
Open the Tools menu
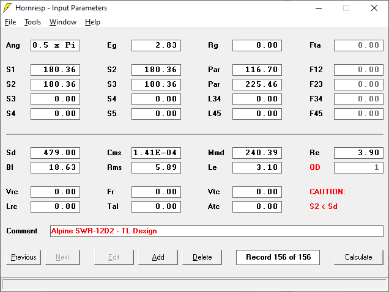coord(32,22)
